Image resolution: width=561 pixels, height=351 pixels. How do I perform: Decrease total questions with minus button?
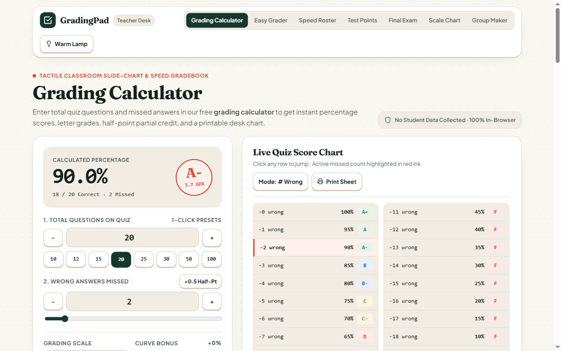click(53, 238)
